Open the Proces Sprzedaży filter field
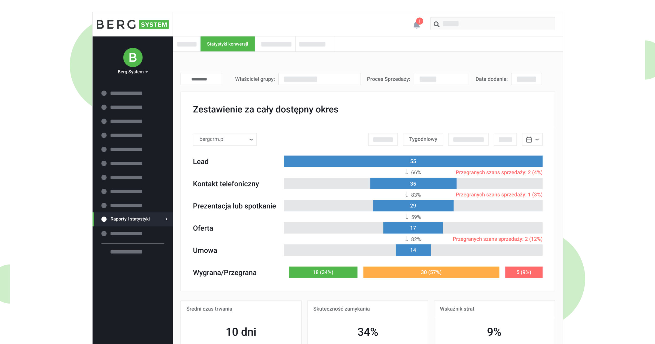 tap(441, 79)
